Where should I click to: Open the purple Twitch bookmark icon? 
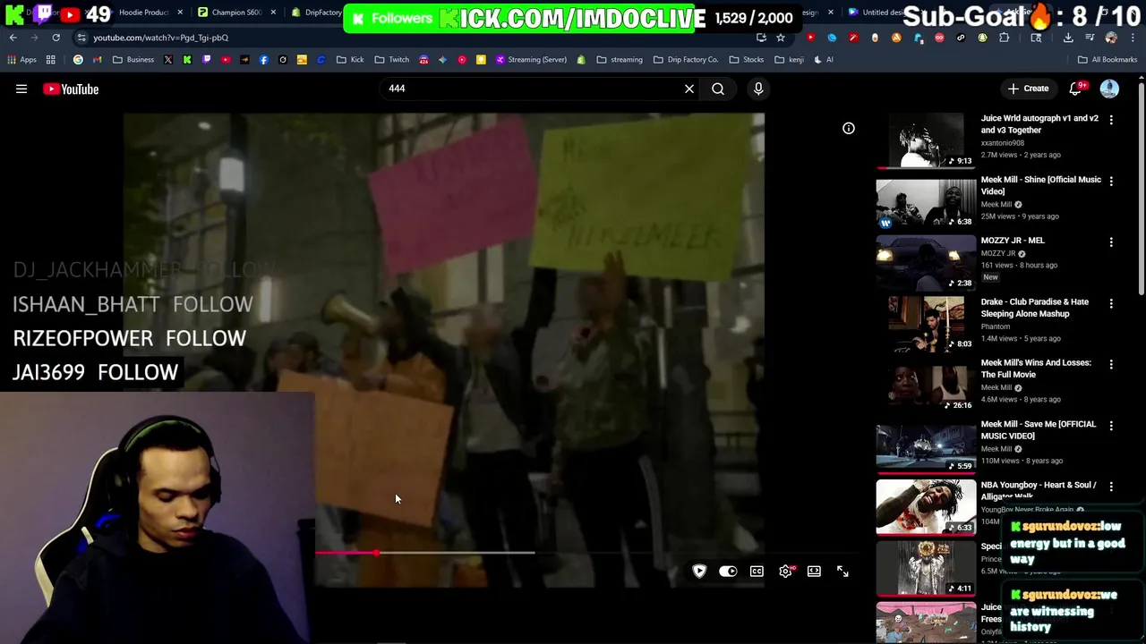(x=206, y=60)
